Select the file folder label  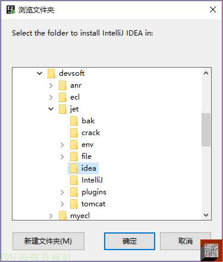tap(86, 156)
